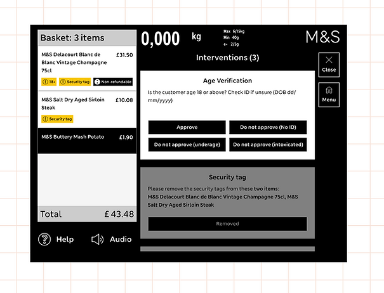The width and height of the screenshot is (384, 293).
Task: Click the Non-refundable badge
Action: coord(113,82)
